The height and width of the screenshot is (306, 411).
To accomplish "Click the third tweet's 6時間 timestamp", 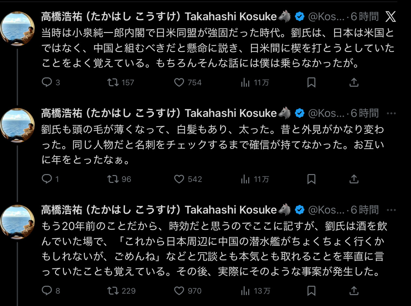I will (364, 210).
